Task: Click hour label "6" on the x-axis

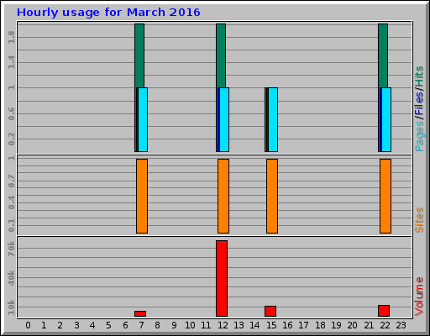Action: tap(125, 325)
